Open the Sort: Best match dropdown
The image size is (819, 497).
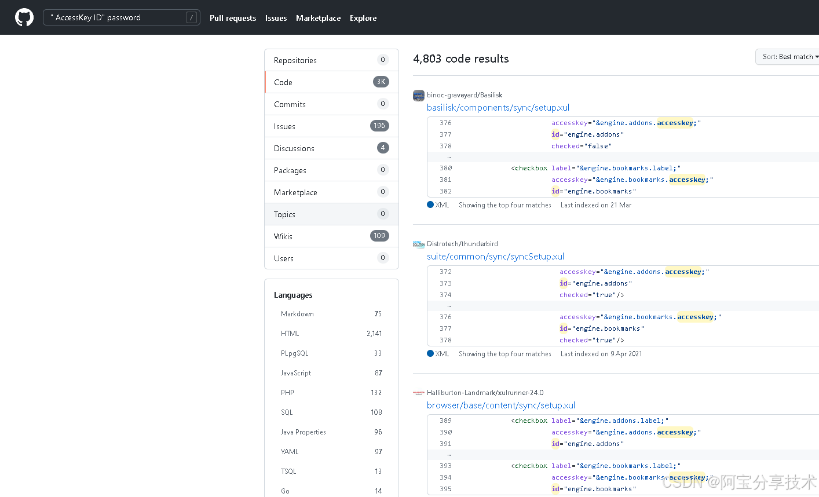[788, 57]
